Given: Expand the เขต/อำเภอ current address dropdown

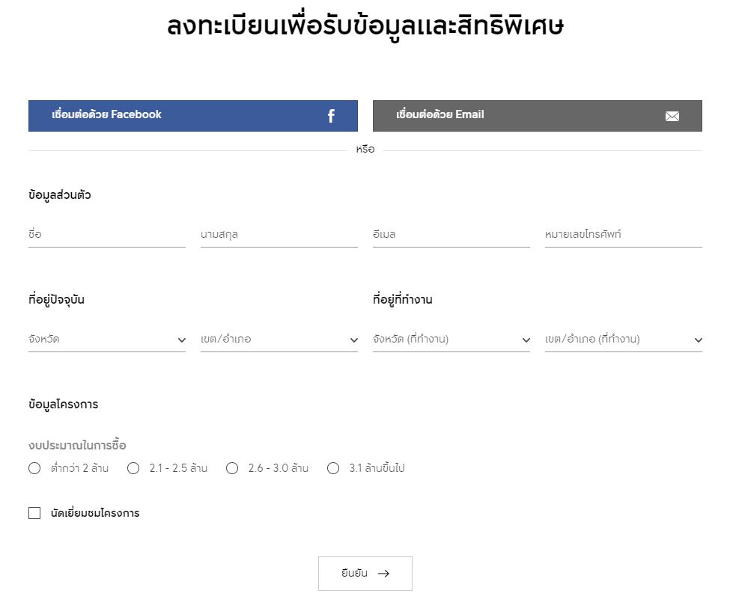Looking at the screenshot, I should tap(279, 340).
